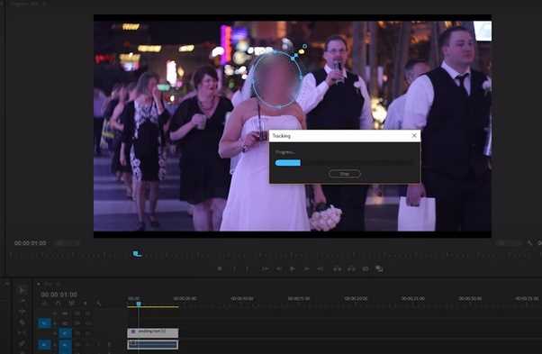This screenshot has width=542, height=354.
Task: Toggle V1 track targeting button
Action: tap(65, 333)
